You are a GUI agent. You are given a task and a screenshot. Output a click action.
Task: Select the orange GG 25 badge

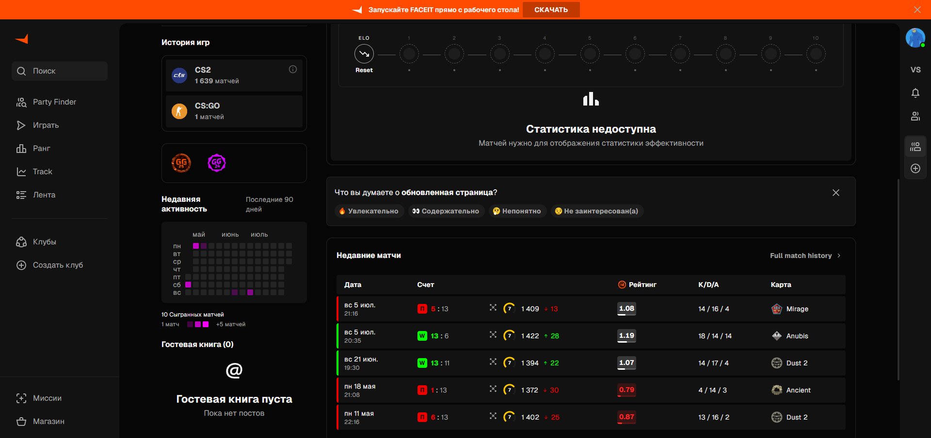181,163
